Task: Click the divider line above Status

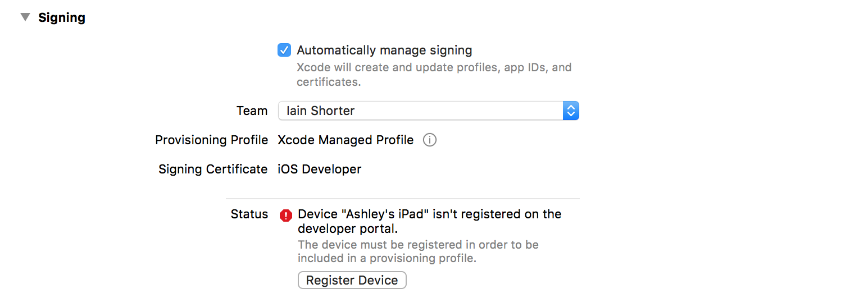Action: point(402,198)
